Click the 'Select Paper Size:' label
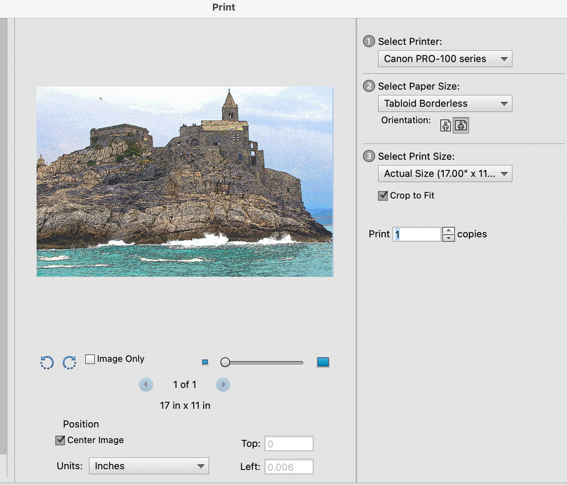This screenshot has width=567, height=485. pyautogui.click(x=419, y=86)
